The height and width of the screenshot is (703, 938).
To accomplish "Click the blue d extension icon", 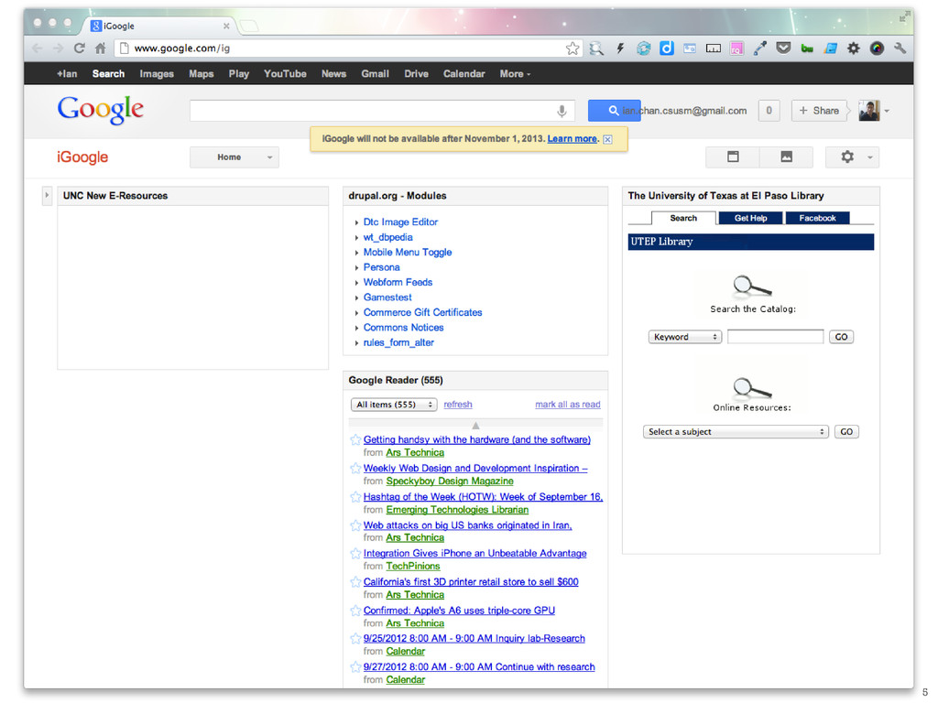I will 667,49.
